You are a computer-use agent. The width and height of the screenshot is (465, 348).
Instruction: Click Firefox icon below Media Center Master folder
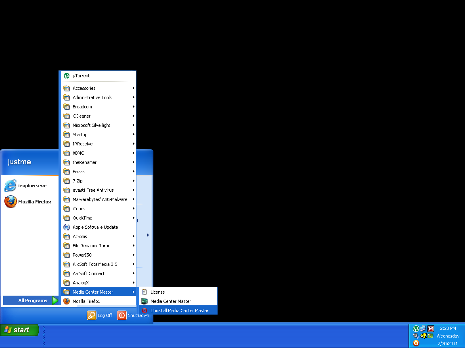(x=67, y=301)
